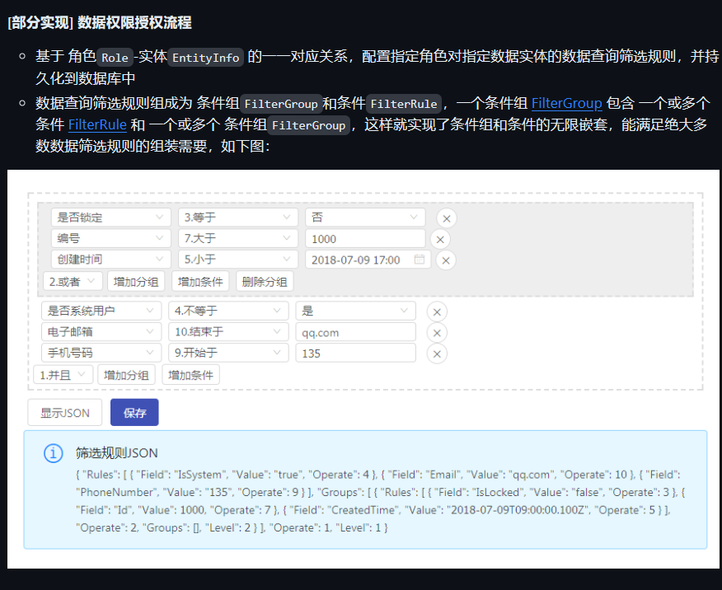Open the FilterGroup hyperlink
The height and width of the screenshot is (590, 722).
point(566,103)
